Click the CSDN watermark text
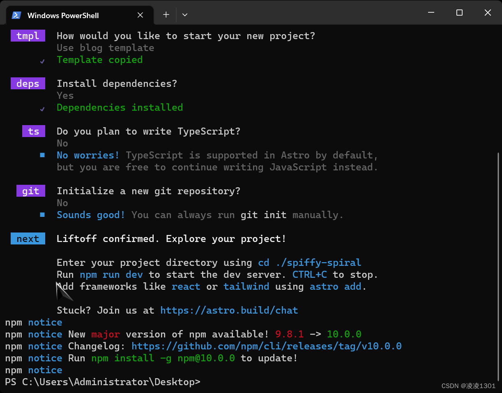502x393 pixels. coord(469,386)
